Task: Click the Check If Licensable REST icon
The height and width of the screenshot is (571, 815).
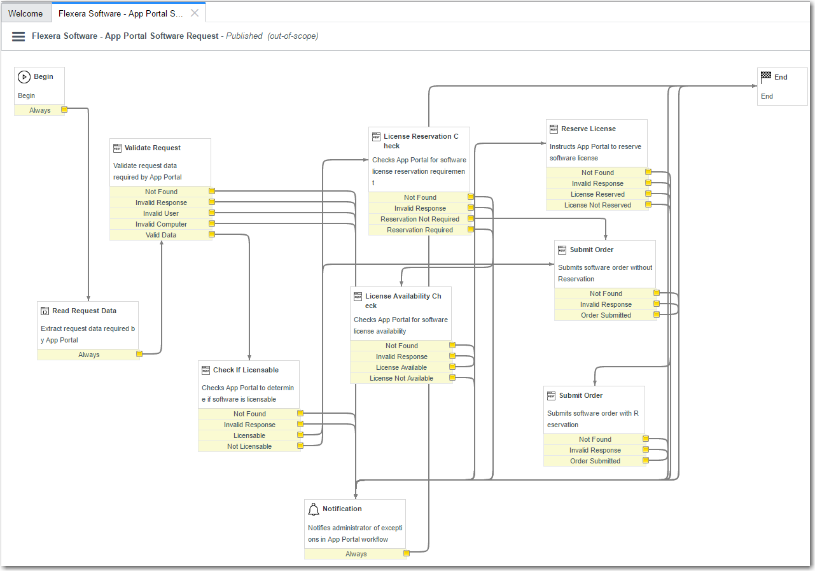Action: (x=205, y=370)
